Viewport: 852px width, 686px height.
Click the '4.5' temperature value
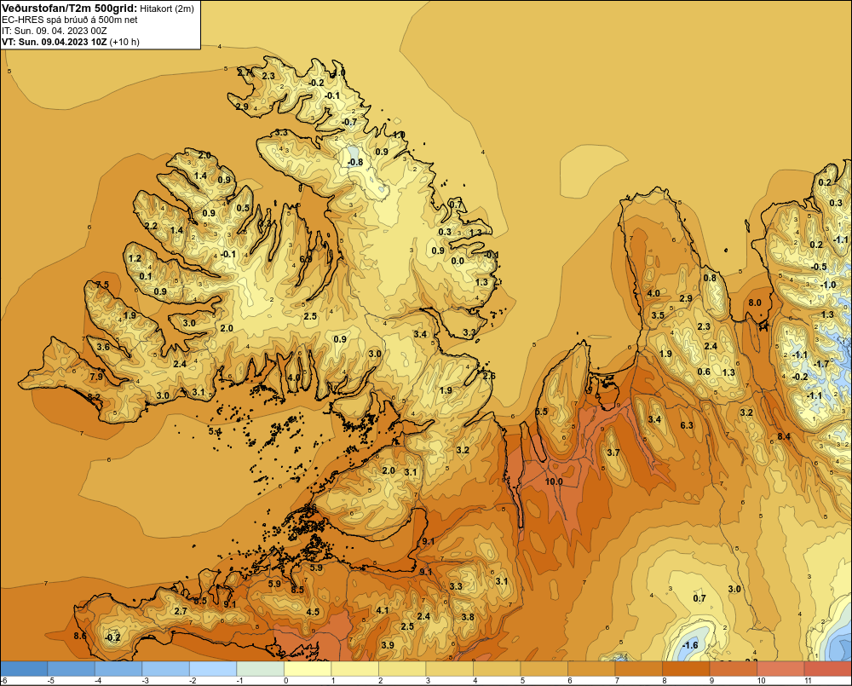tap(313, 612)
